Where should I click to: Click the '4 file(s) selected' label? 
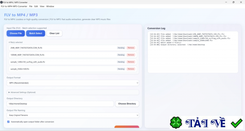click(16, 42)
